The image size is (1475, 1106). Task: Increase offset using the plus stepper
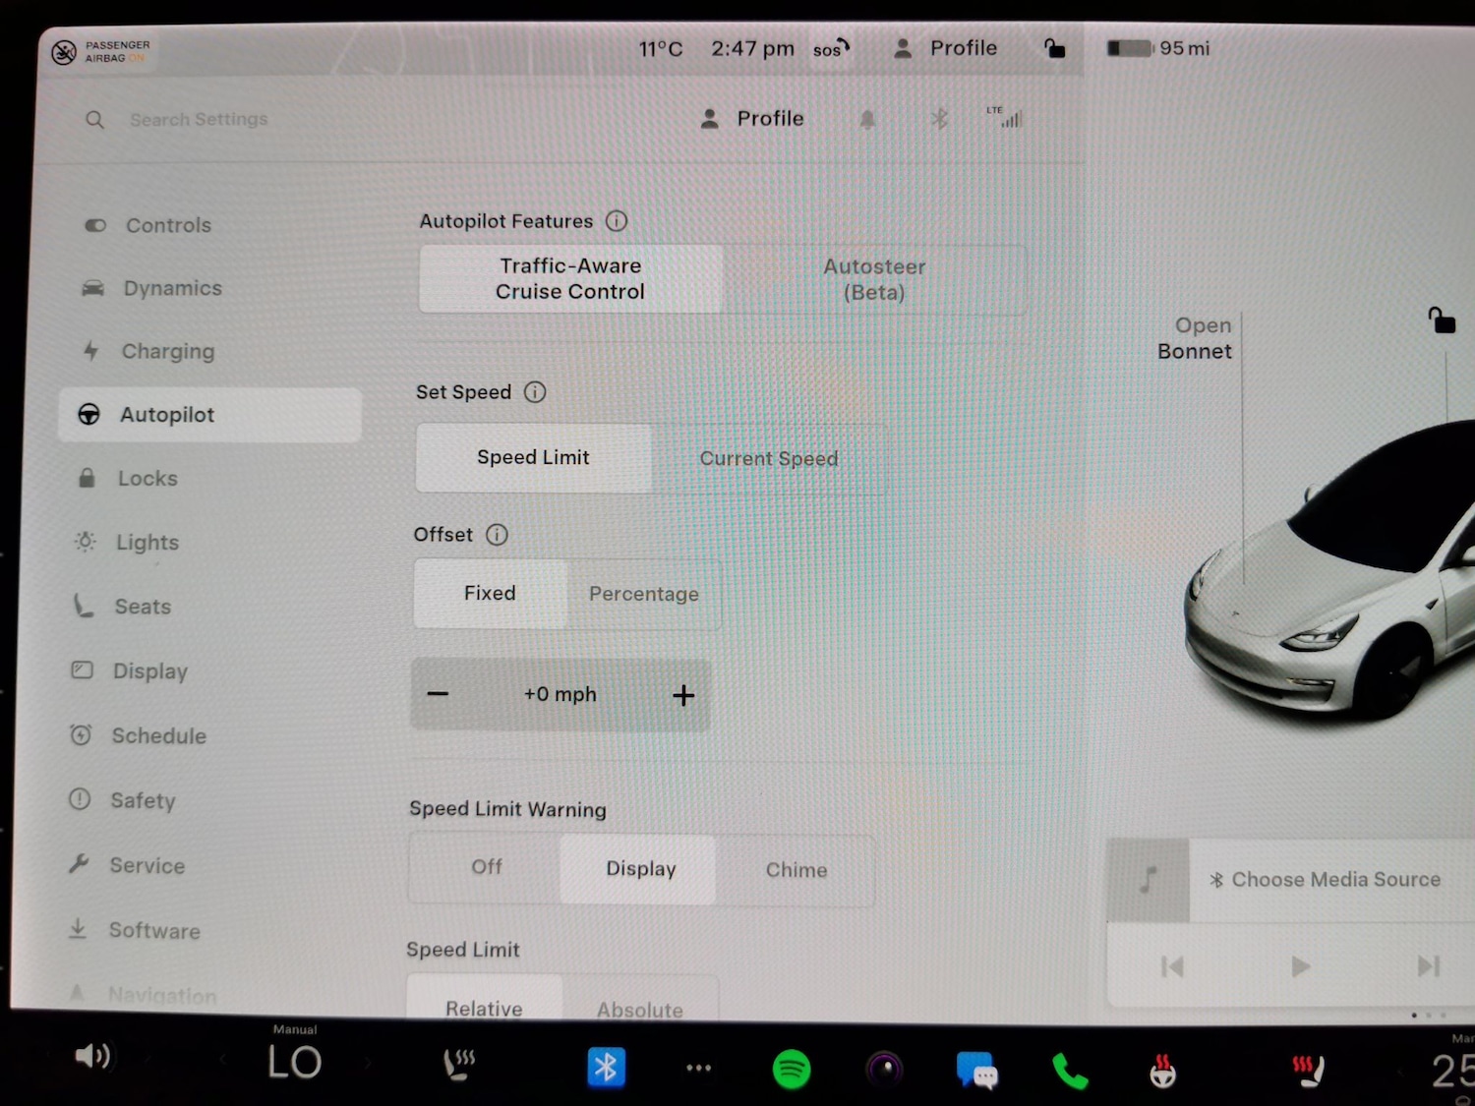682,694
